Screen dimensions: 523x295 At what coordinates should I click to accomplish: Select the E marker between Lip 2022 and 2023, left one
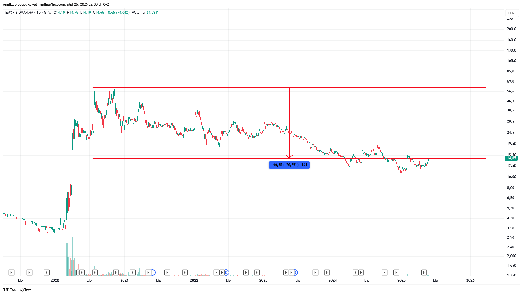click(x=246, y=272)
